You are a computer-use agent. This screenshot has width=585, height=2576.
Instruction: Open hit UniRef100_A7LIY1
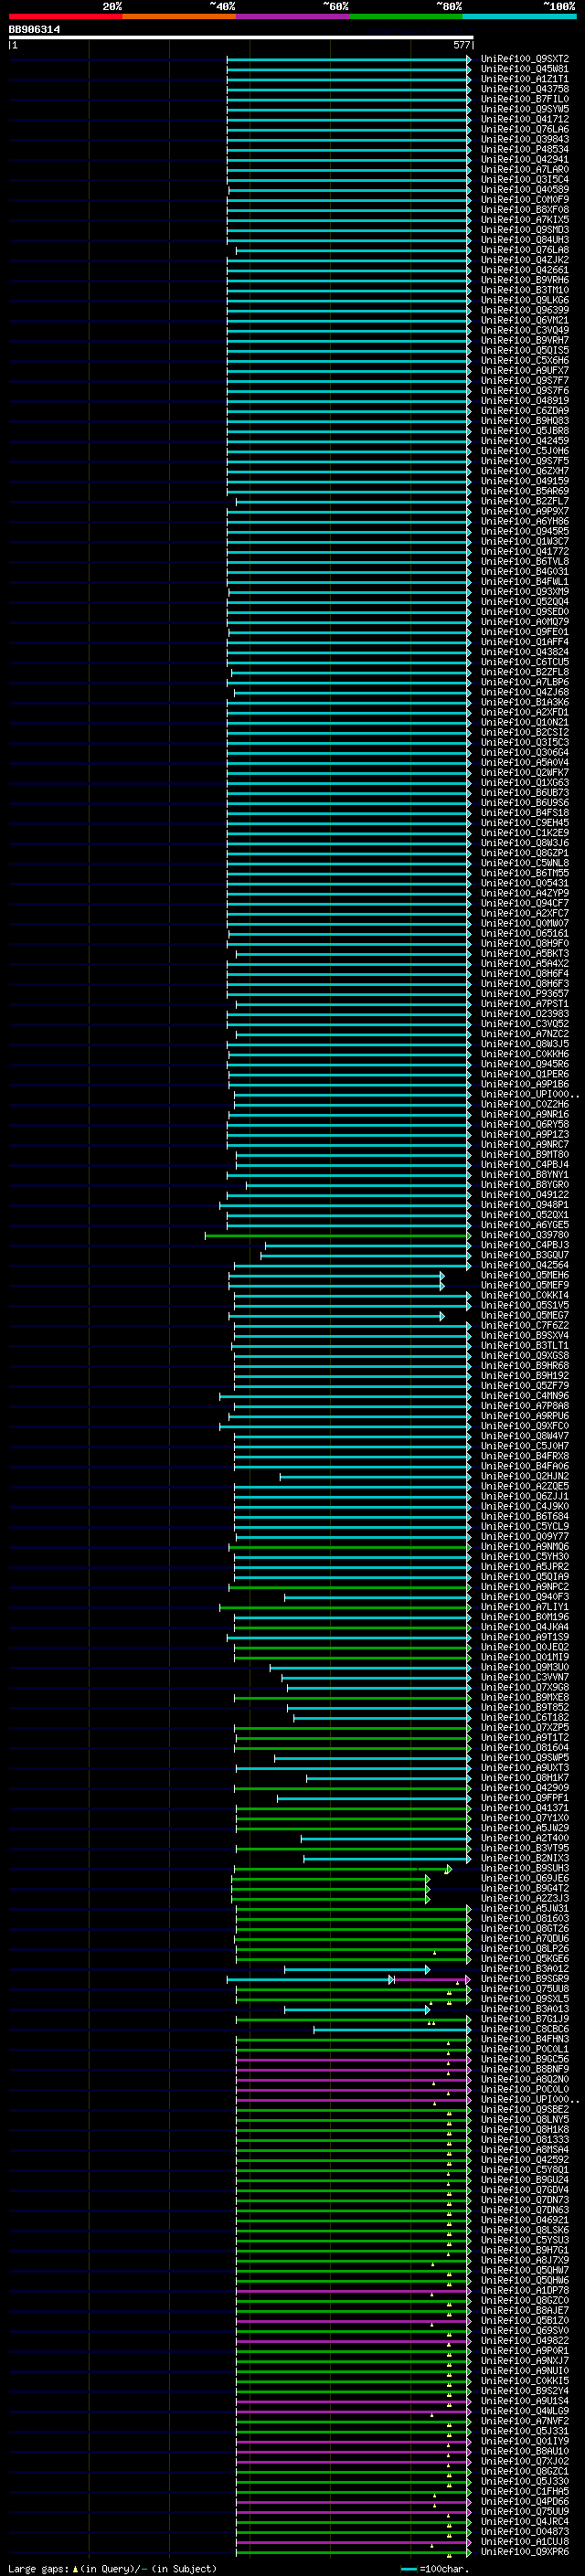525,1607
